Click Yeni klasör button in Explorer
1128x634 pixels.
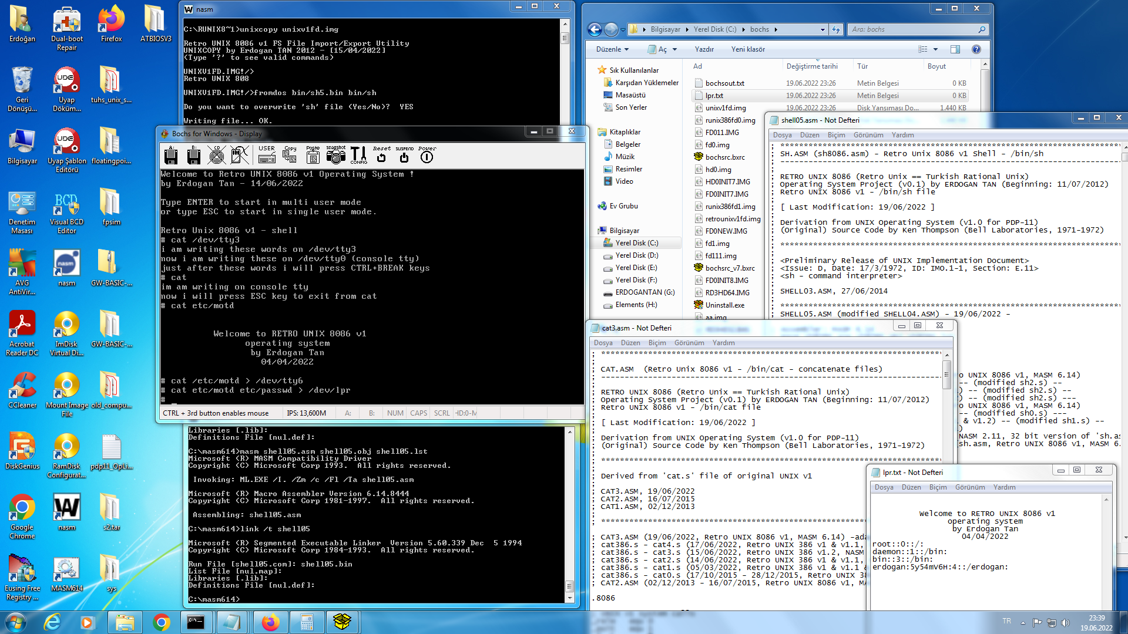[748, 49]
